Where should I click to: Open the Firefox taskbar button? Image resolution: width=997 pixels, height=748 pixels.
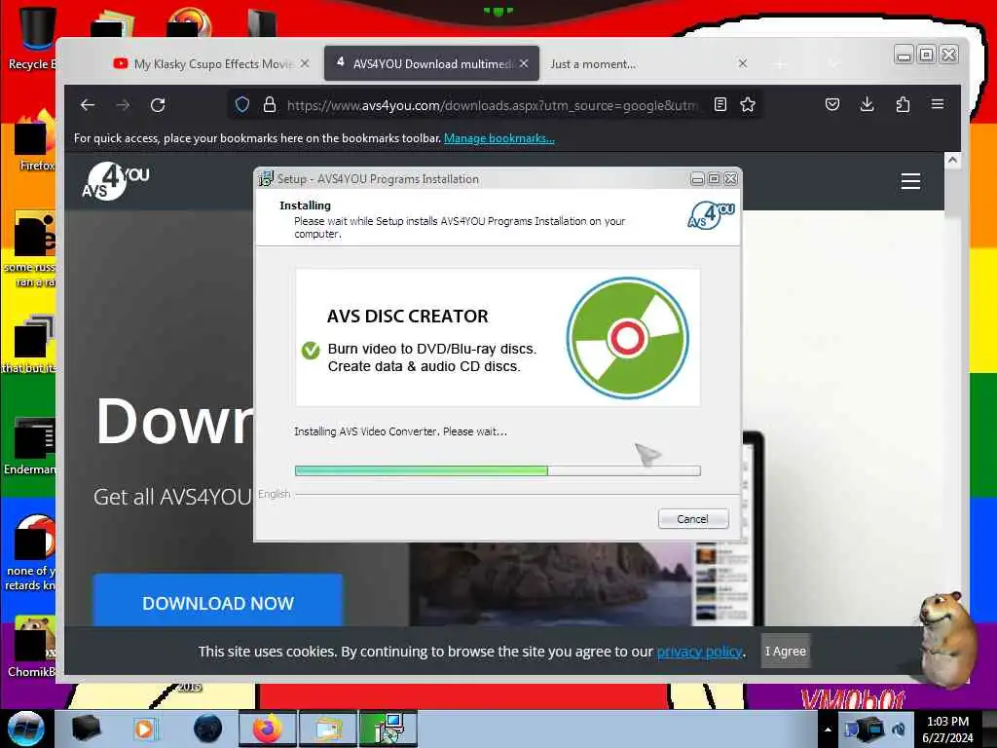pyautogui.click(x=267, y=729)
